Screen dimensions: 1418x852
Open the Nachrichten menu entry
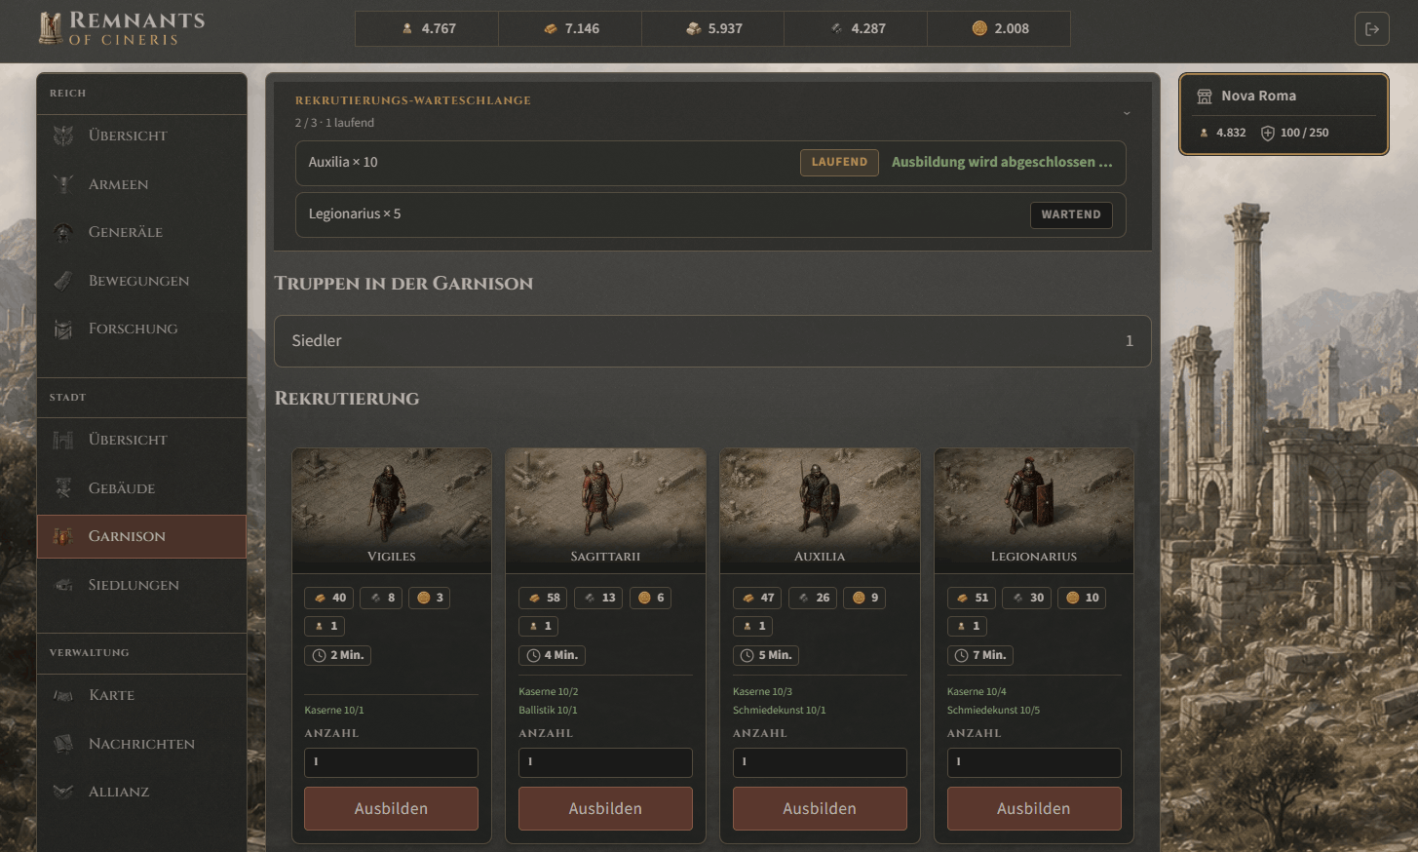pyautogui.click(x=141, y=744)
